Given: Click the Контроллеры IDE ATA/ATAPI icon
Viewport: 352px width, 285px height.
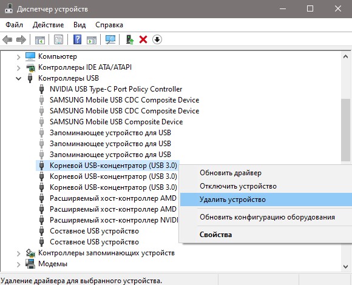Looking at the screenshot, I should pyautogui.click(x=30, y=67).
